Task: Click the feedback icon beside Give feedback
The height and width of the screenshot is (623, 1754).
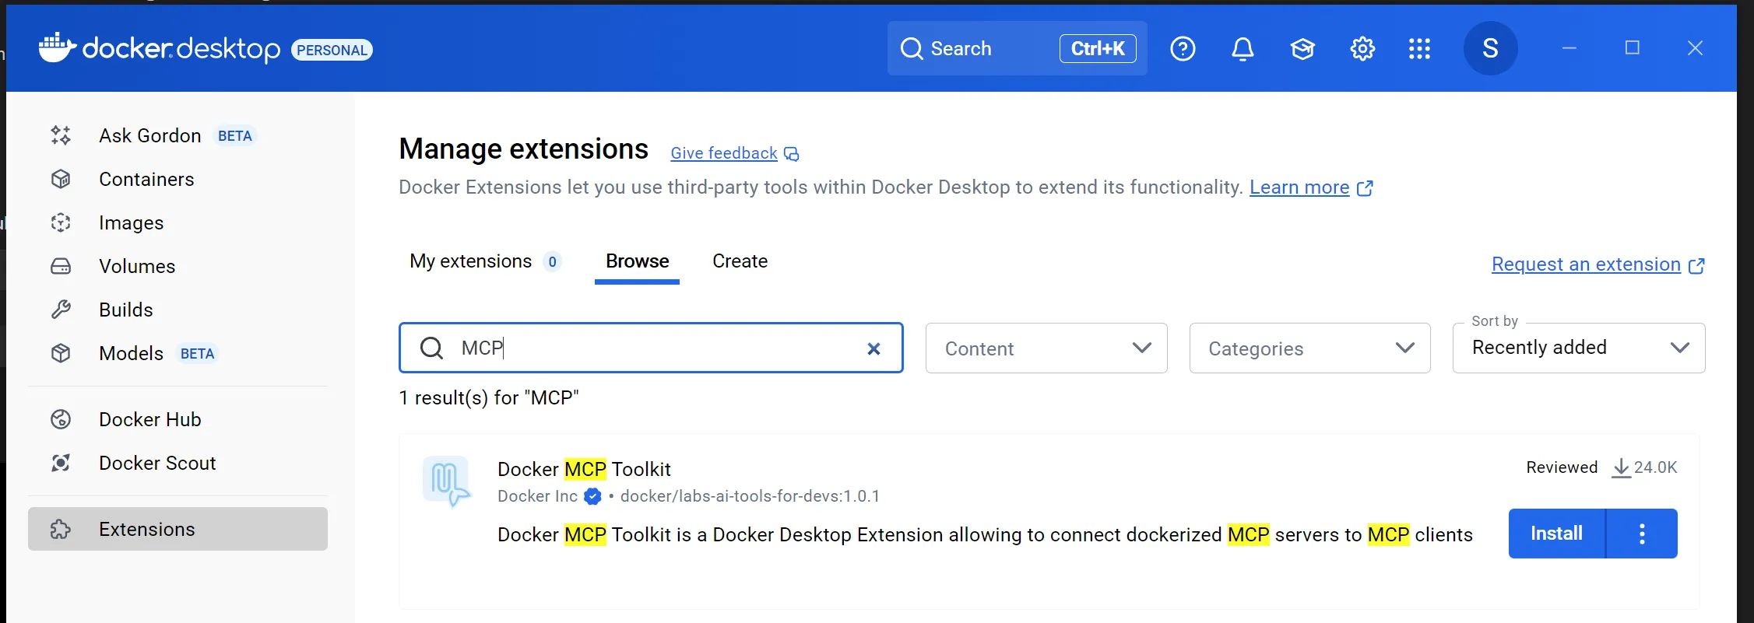Action: pos(791,154)
